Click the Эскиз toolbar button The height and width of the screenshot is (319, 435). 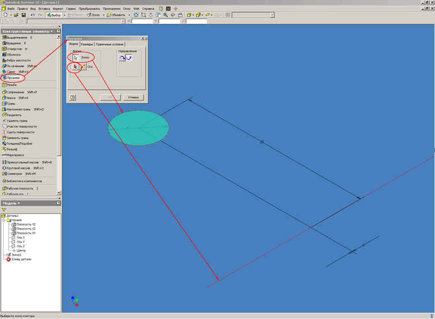coord(94,15)
